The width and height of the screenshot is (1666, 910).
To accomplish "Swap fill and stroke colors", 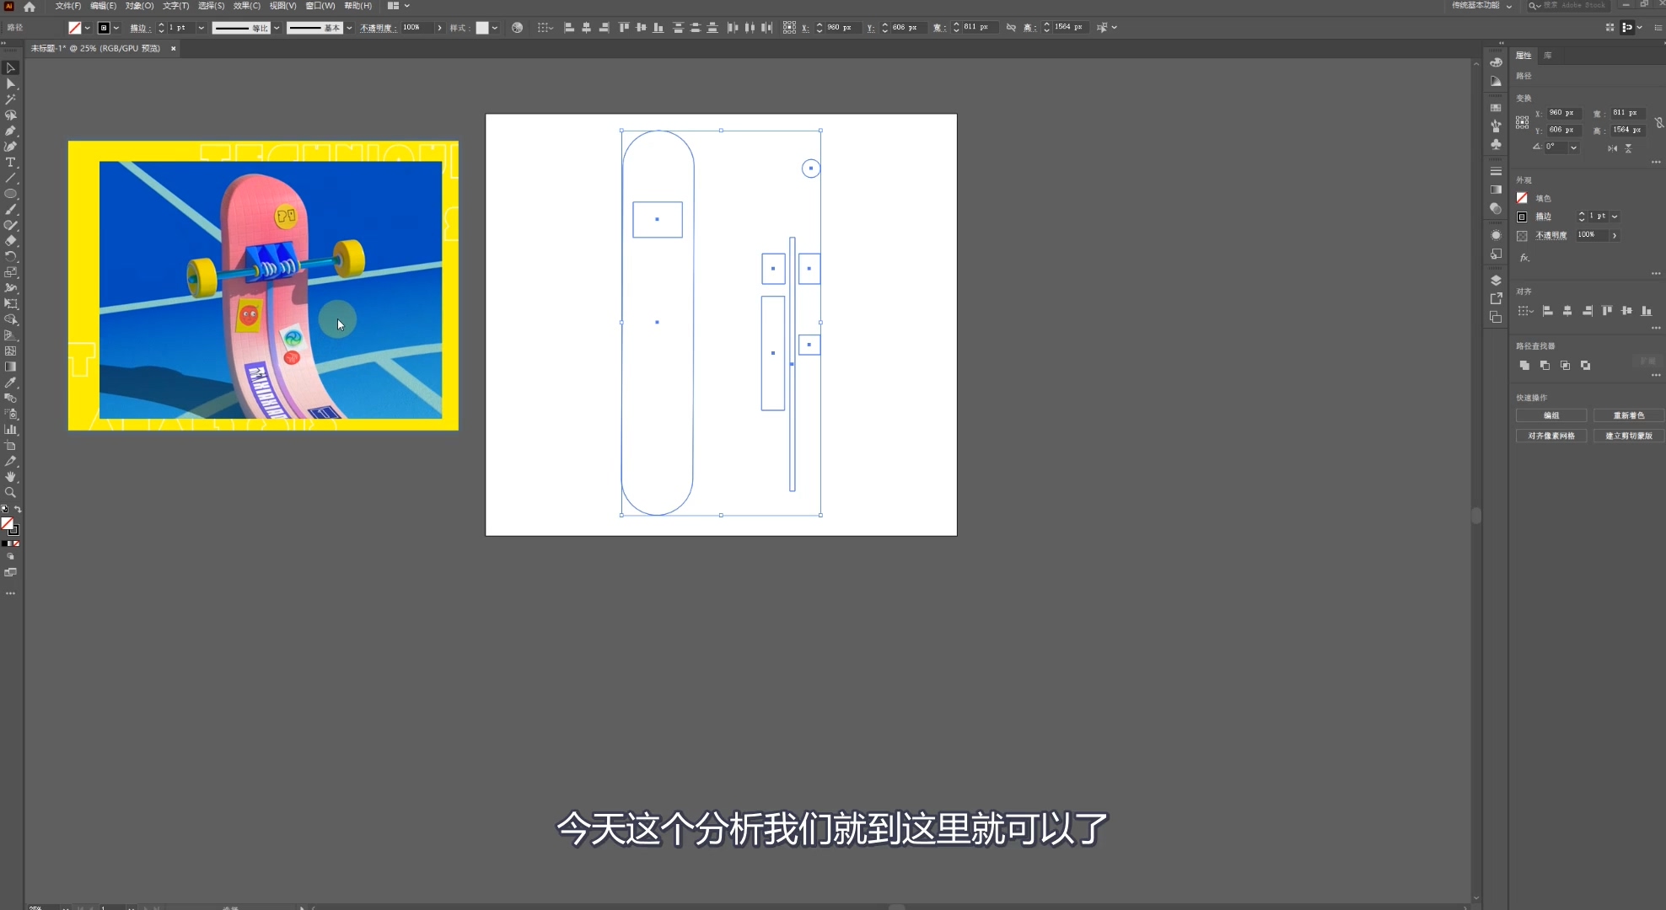I will tap(18, 510).
